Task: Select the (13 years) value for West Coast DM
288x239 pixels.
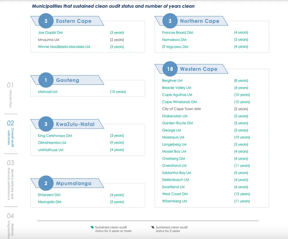Action: 242,194
